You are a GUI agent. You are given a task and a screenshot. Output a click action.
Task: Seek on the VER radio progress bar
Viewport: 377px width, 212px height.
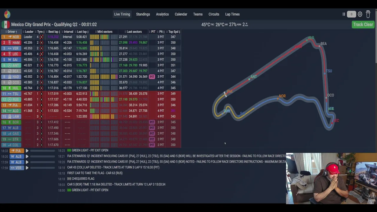pyautogui.click(x=42, y=168)
